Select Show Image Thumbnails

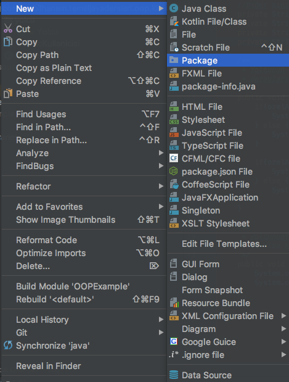(84, 220)
